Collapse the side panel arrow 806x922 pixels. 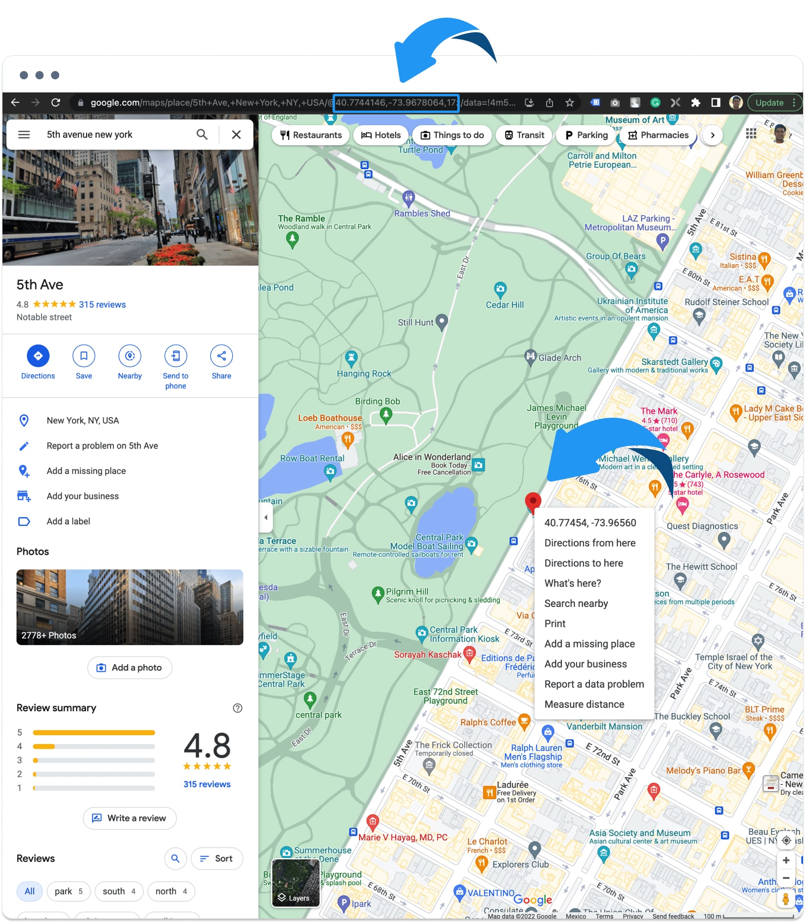click(x=266, y=517)
